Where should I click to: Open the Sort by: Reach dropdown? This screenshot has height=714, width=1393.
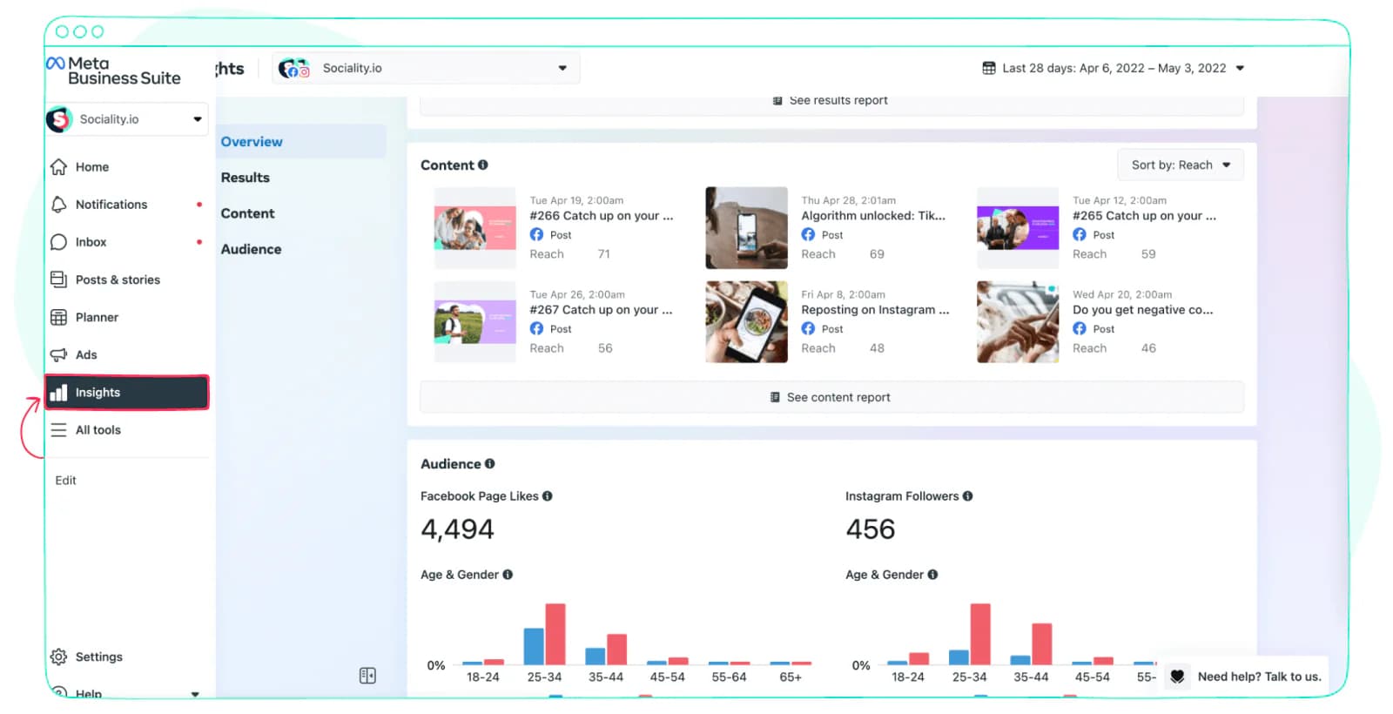(x=1181, y=165)
